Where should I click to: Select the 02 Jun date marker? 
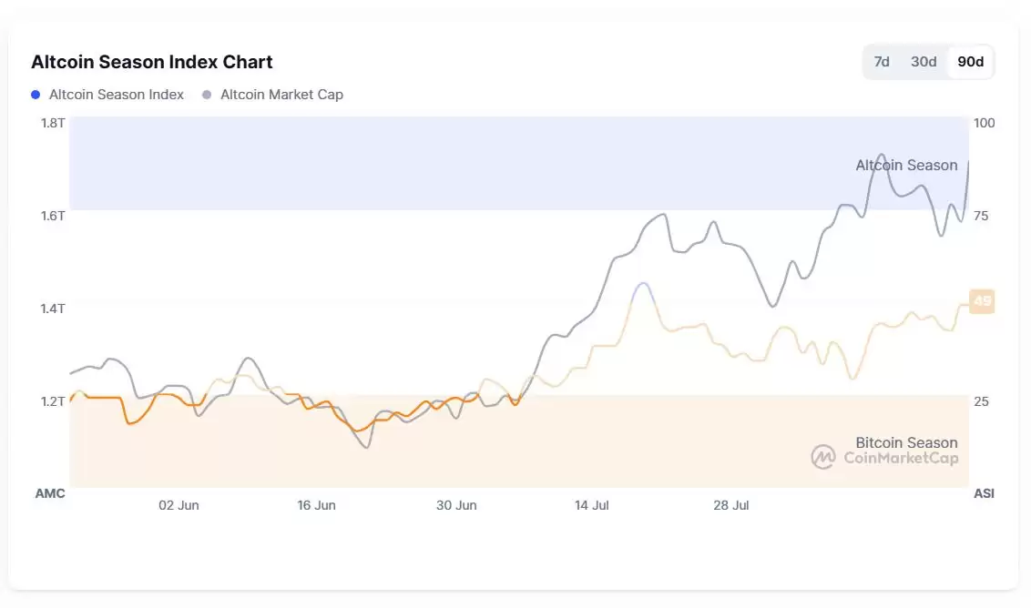point(179,505)
